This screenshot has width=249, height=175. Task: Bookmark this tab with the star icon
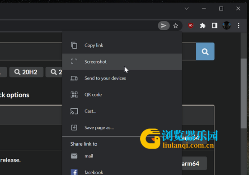(175, 26)
